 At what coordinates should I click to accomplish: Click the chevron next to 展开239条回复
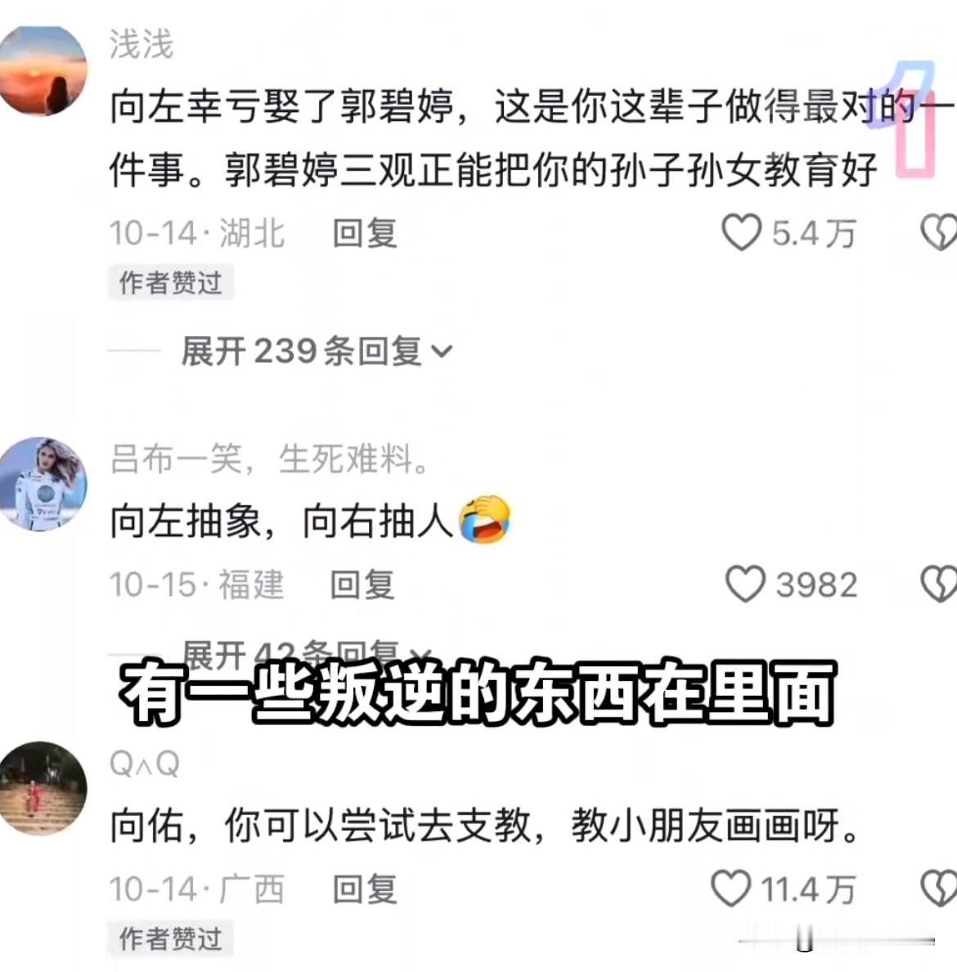click(442, 352)
